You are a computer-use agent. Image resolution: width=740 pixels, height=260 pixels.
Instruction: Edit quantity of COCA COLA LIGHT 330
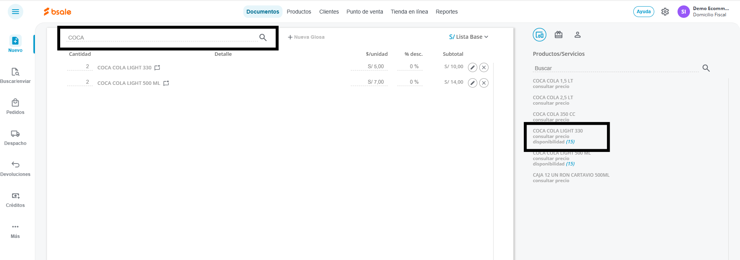(x=80, y=67)
